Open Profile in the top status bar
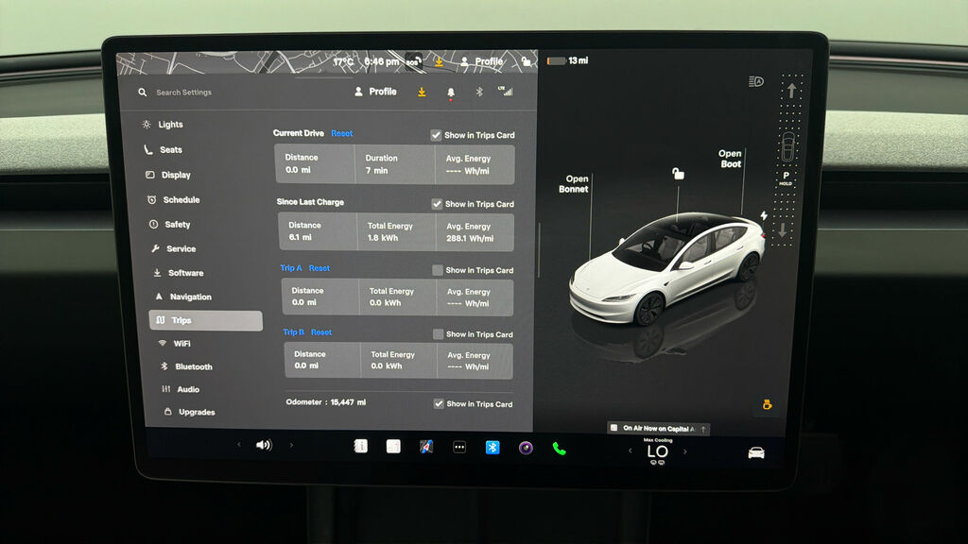This screenshot has height=544, width=968. (481, 61)
